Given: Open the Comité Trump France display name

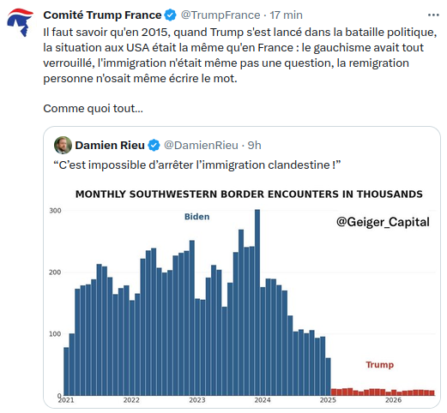Looking at the screenshot, I should [x=102, y=15].
